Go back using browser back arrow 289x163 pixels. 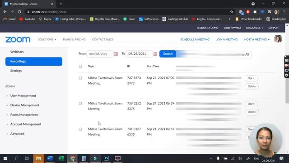click(x=5, y=12)
